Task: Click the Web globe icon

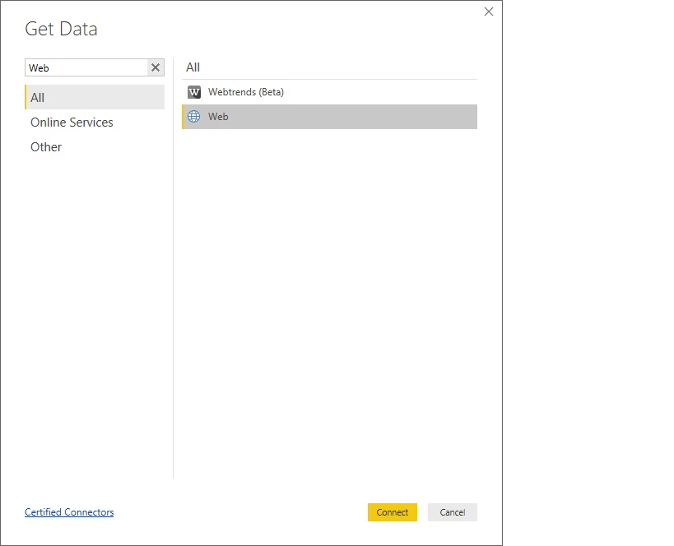Action: point(194,117)
